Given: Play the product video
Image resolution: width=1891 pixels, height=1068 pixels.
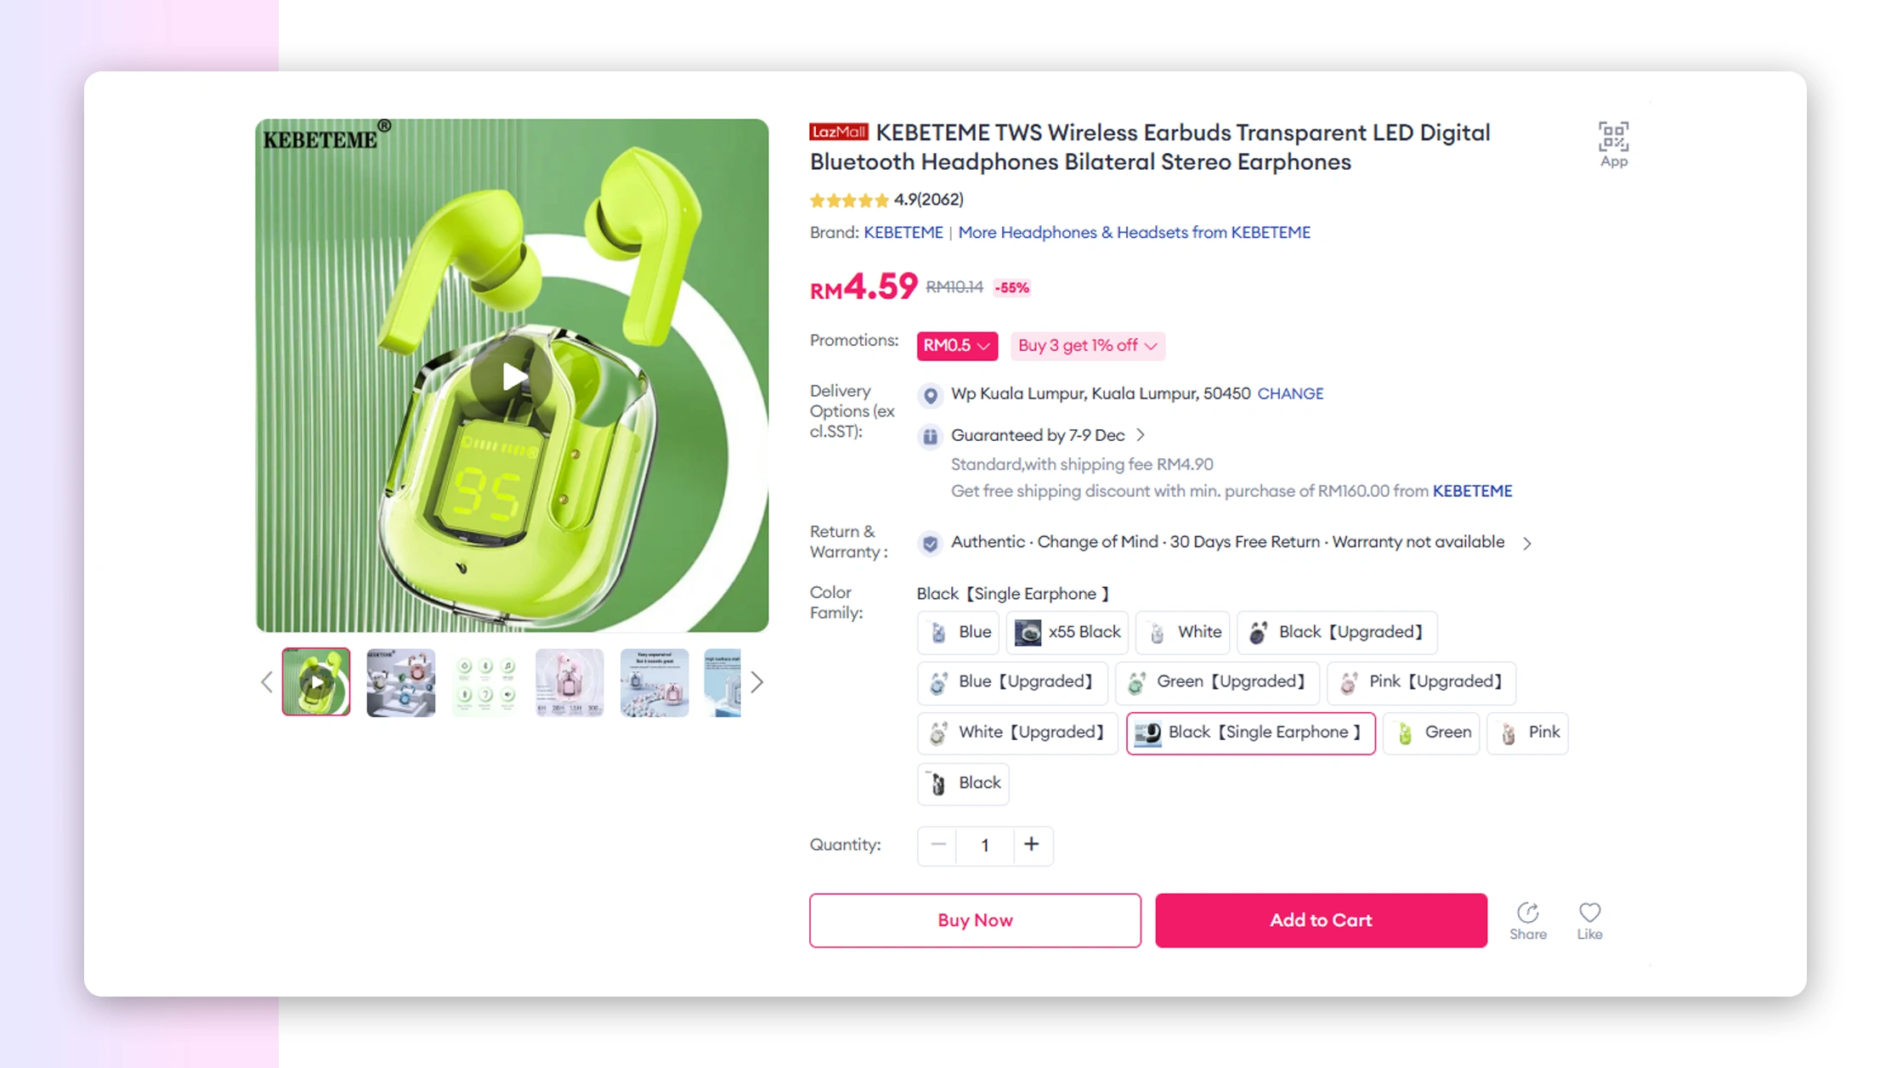Looking at the screenshot, I should click(x=512, y=376).
